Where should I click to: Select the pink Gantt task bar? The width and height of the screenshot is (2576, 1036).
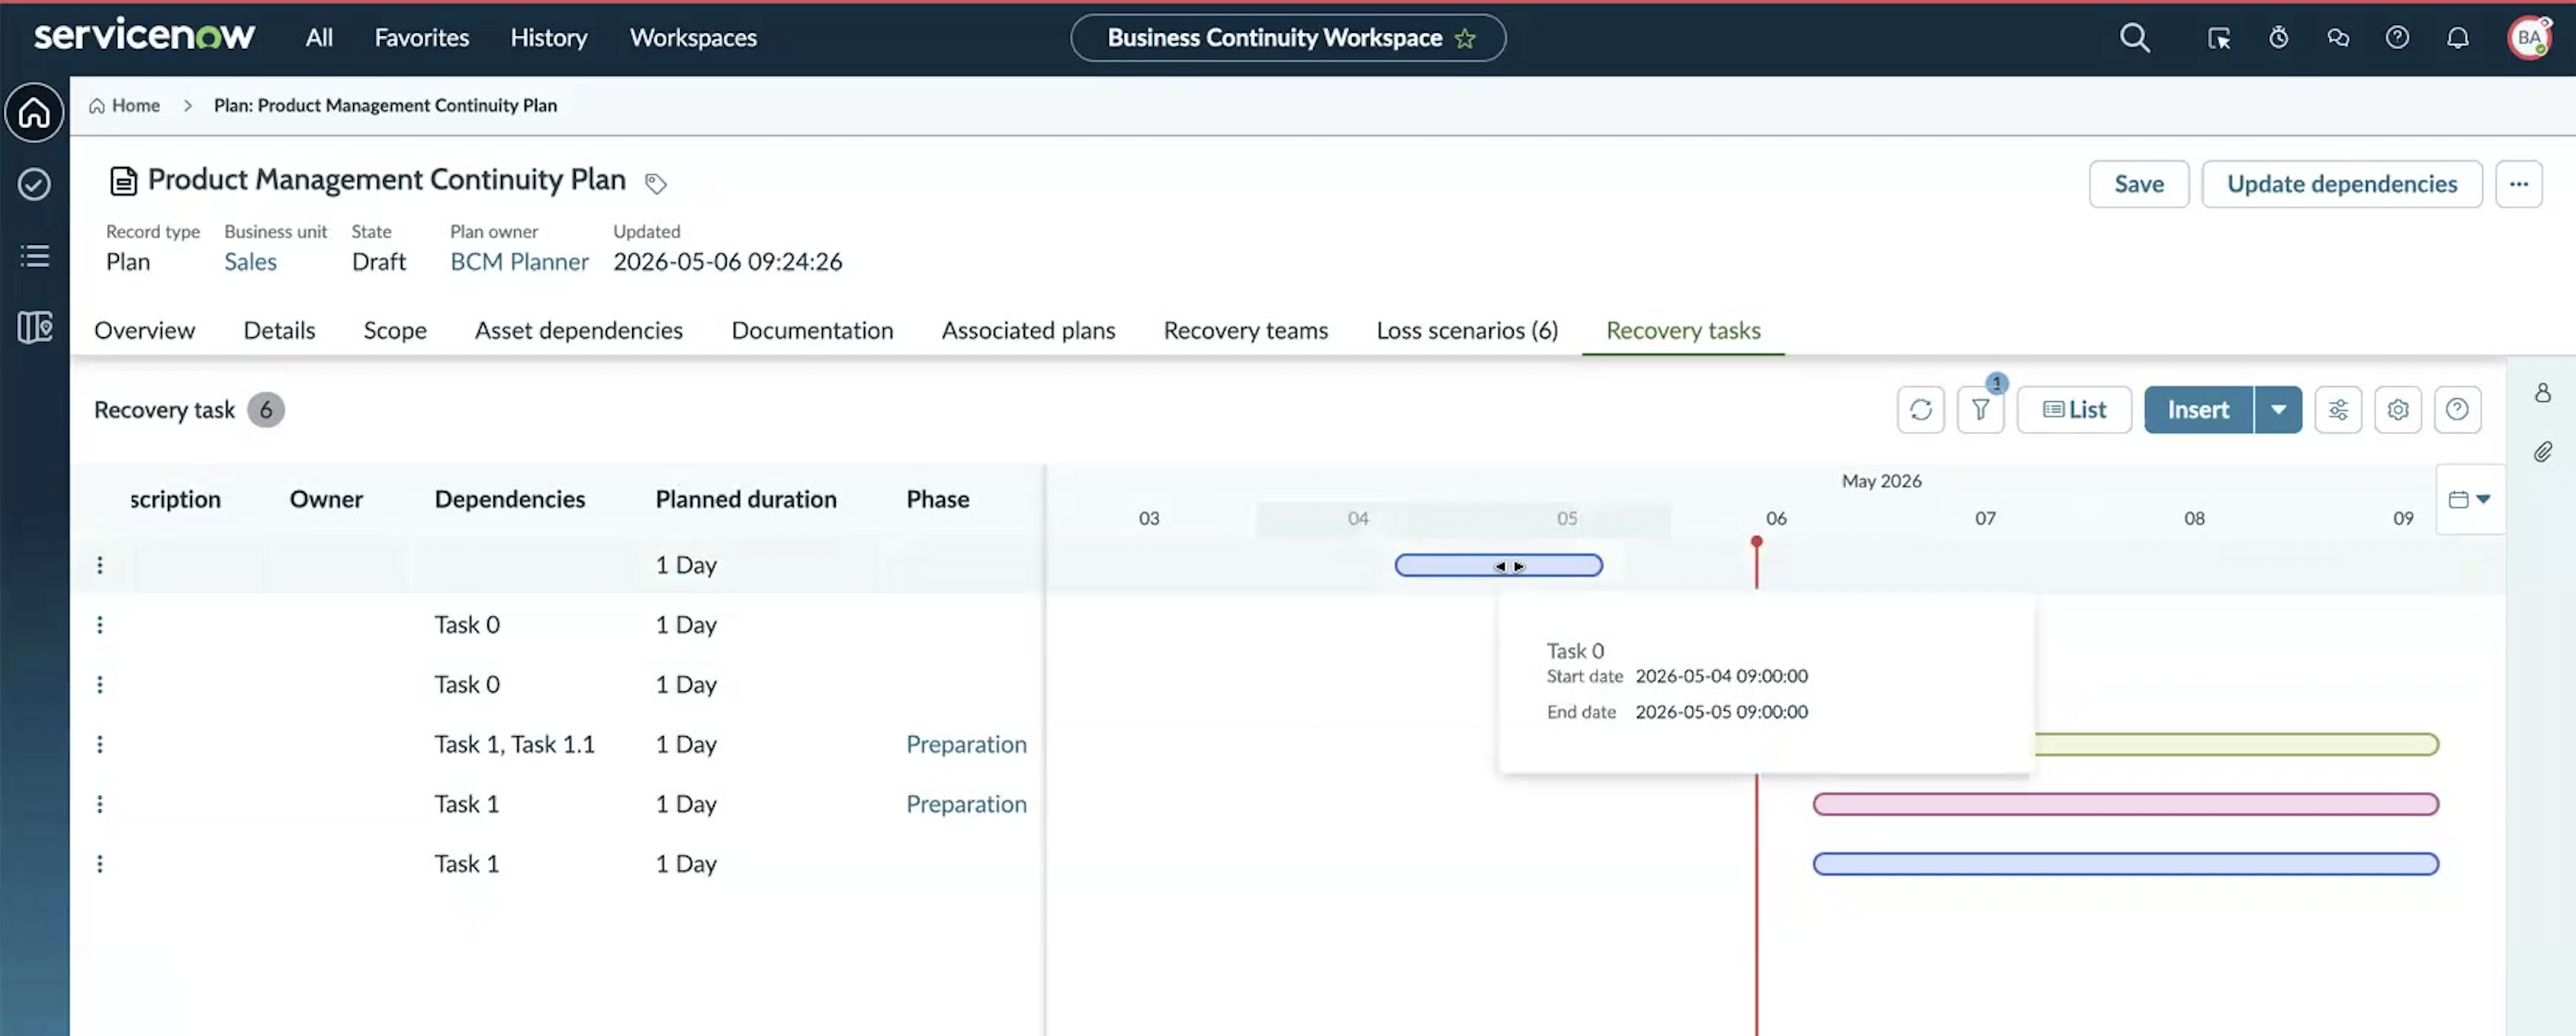2125,805
